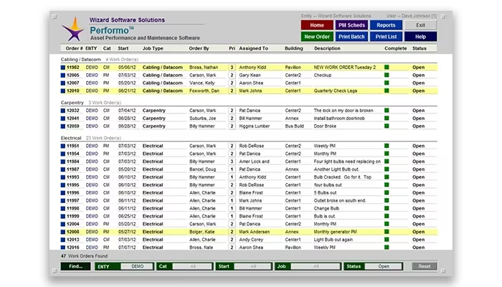Toggle green Complete box for order 12059

[387, 126]
